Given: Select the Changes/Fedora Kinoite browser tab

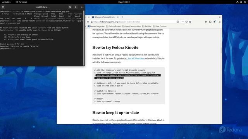Looking at the screenshot, I should coord(105,17).
